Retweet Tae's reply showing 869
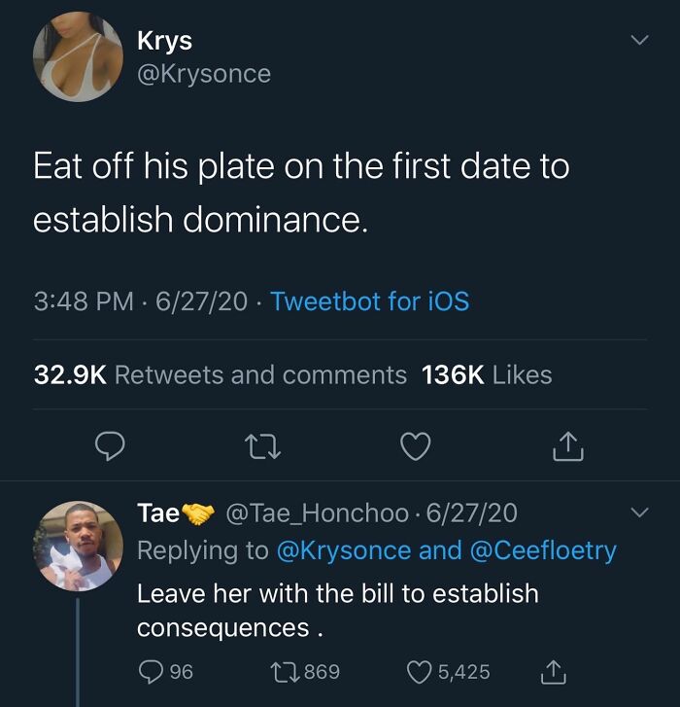This screenshot has height=707, width=680. [x=285, y=672]
